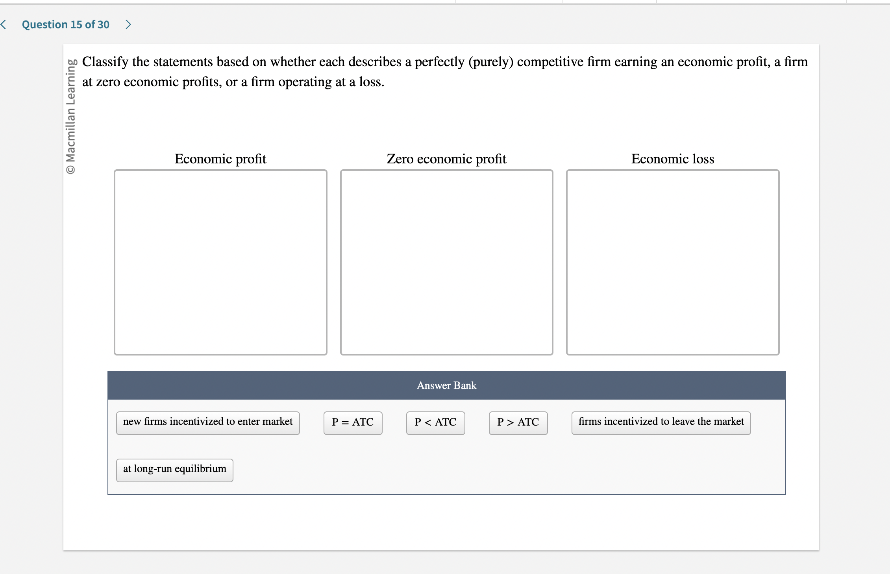
Task: Click the previous question arrow
Action: point(3,24)
